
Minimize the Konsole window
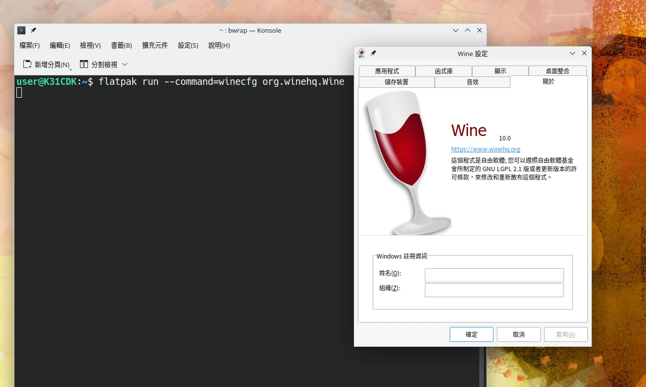coord(456,30)
